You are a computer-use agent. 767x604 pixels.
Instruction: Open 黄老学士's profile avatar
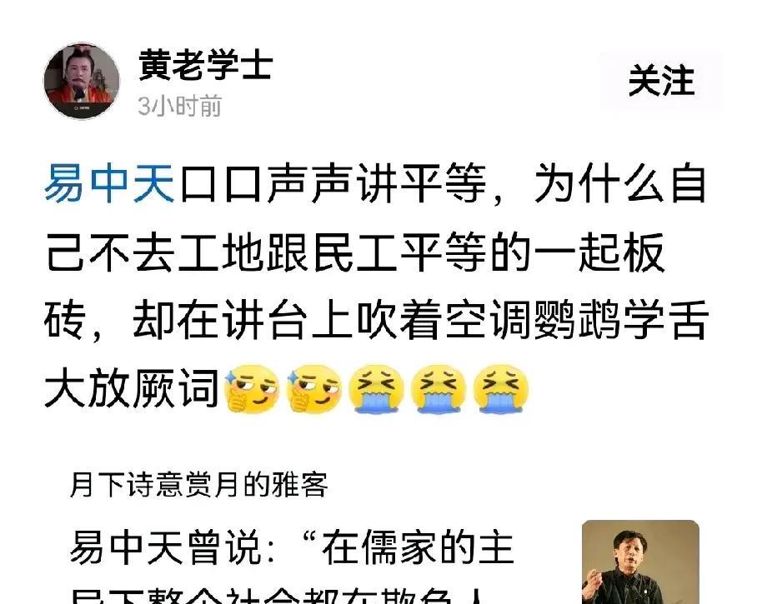(x=81, y=81)
